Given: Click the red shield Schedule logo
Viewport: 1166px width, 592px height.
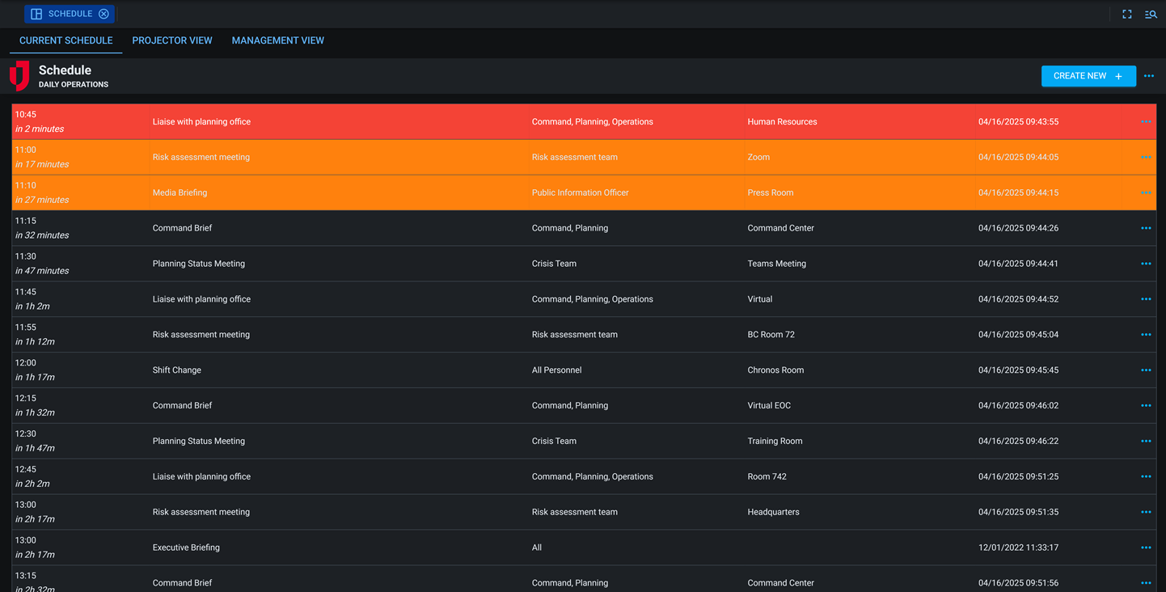Looking at the screenshot, I should (18, 75).
